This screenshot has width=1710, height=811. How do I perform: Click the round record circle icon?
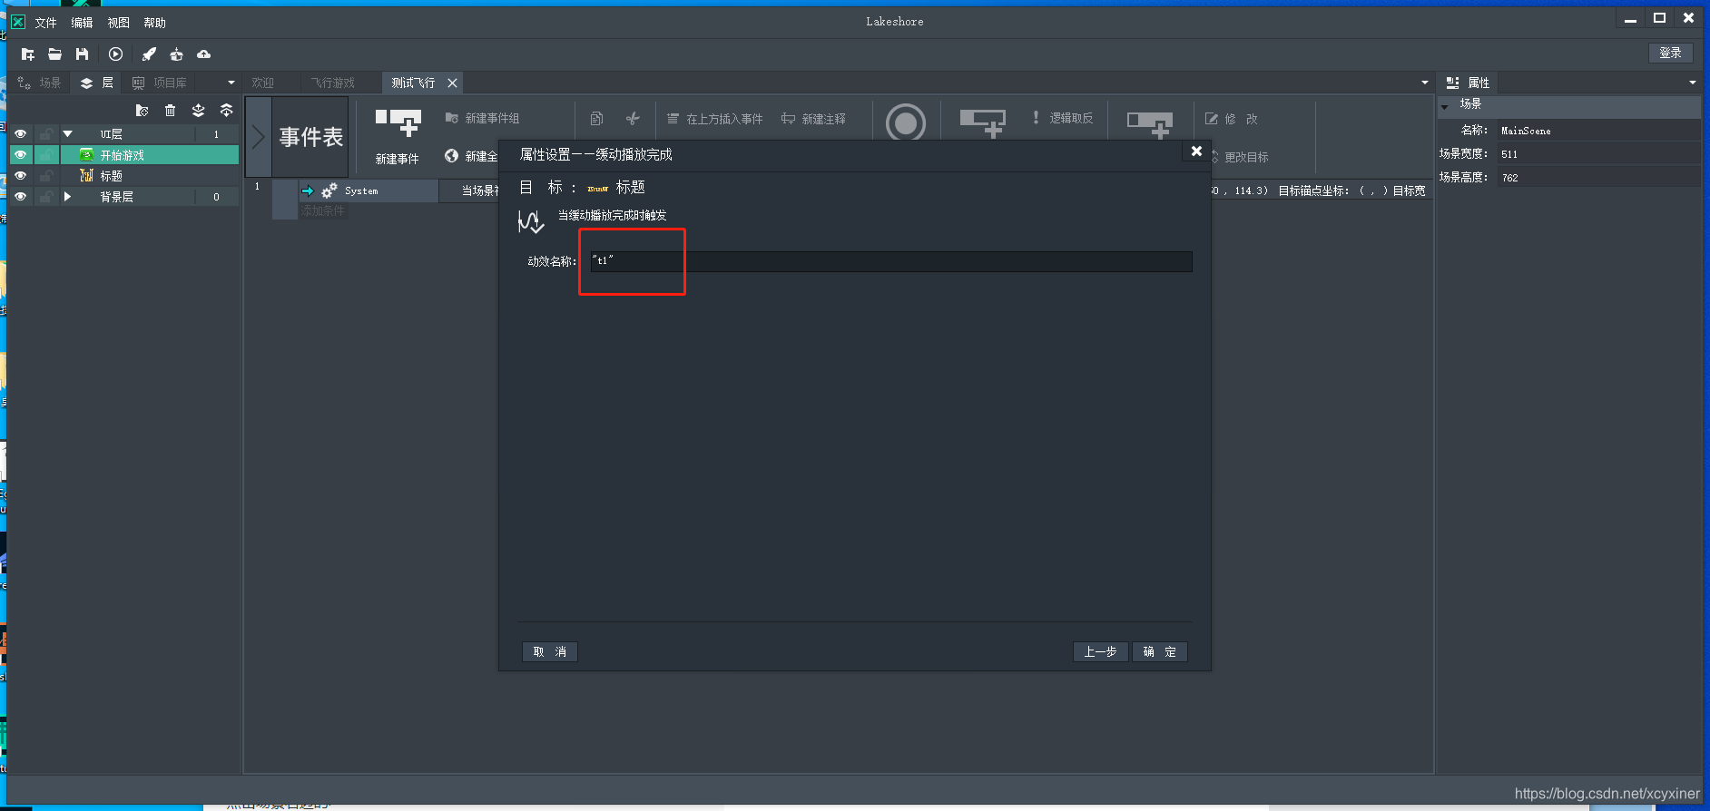tap(905, 122)
